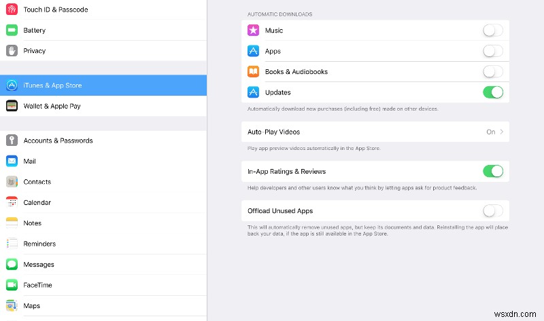Open Wallet & Apple Pay settings

(103, 106)
